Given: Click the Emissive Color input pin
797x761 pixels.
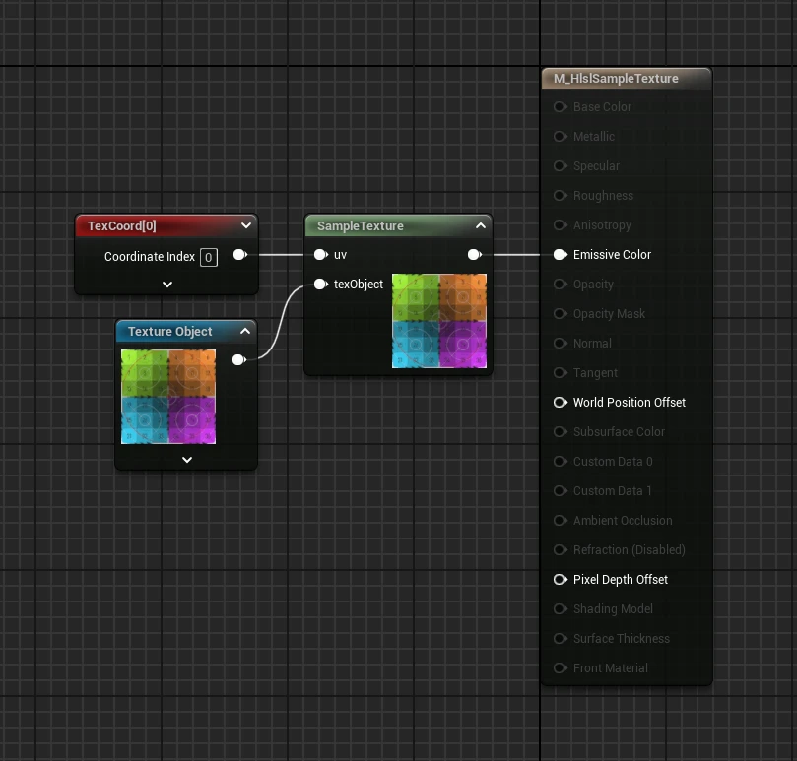Looking at the screenshot, I should [x=560, y=255].
